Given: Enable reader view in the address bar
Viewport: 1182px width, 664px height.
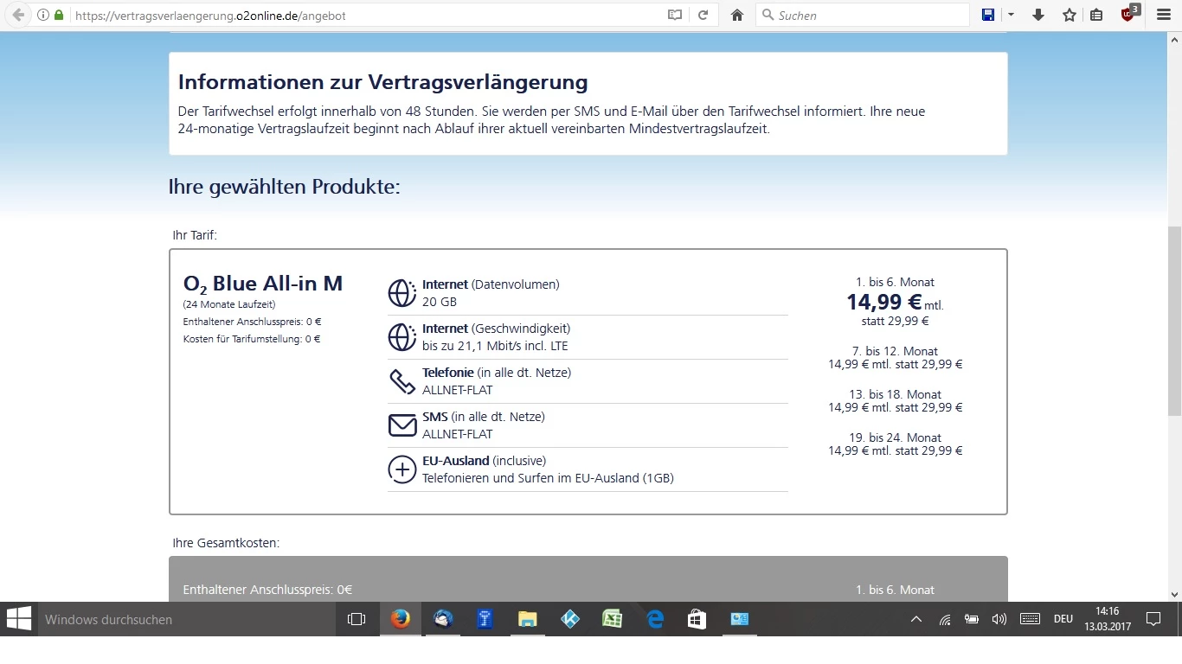Looking at the screenshot, I should click(x=675, y=15).
